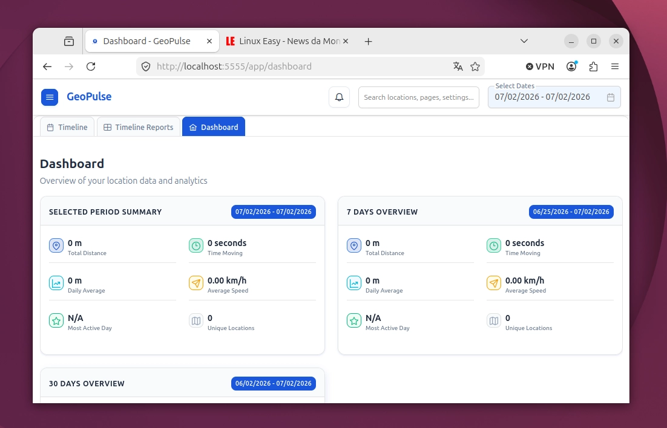This screenshot has height=428, width=667.
Task: Bookmark this page with the star
Action: tap(475, 66)
